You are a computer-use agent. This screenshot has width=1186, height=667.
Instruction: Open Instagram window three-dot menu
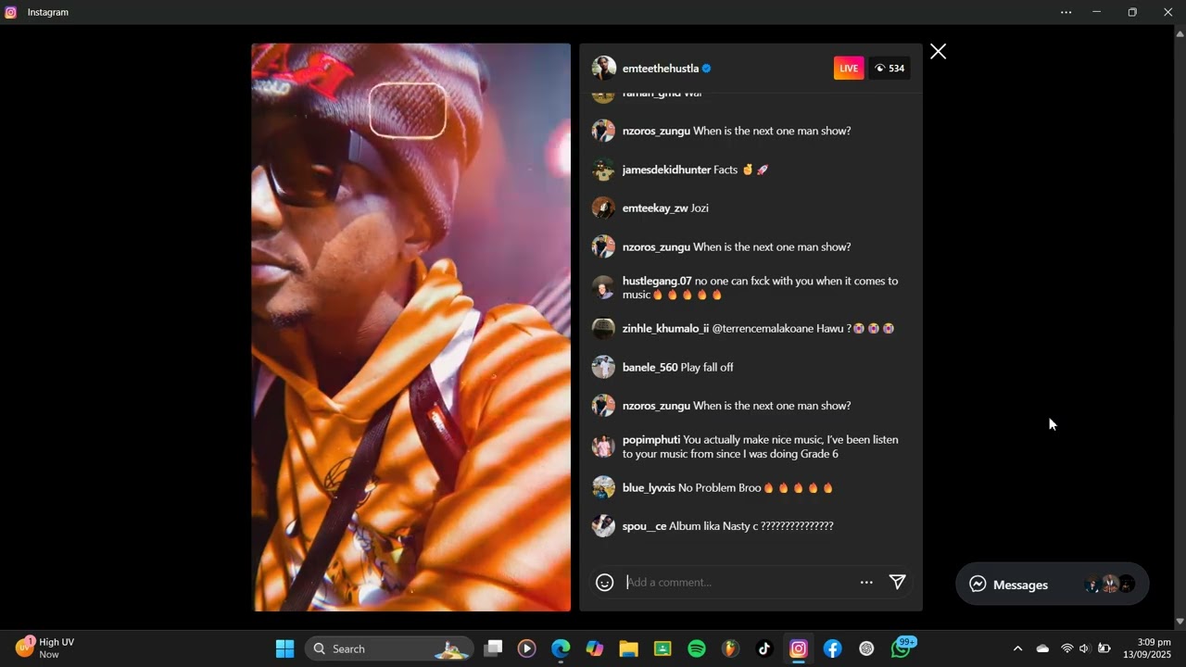[x=1066, y=12]
